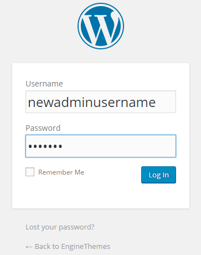Focus the Password input field
This screenshot has width=201, height=255.
point(101,146)
